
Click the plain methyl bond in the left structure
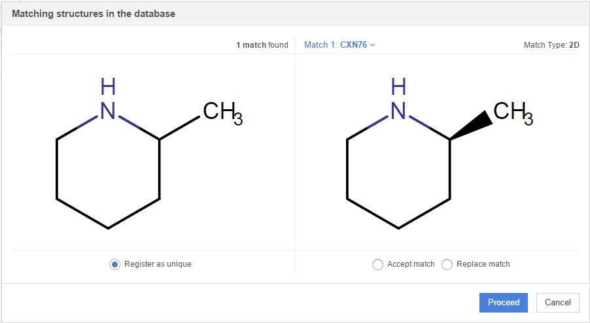[181, 127]
